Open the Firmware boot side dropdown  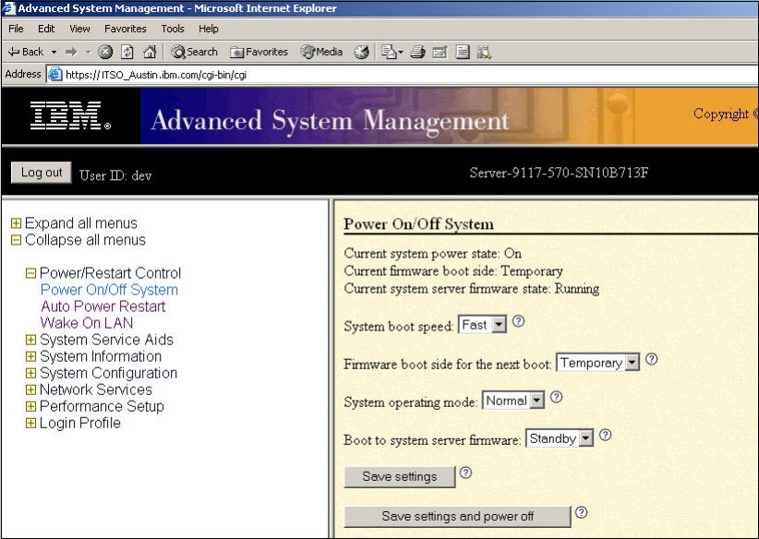(x=597, y=363)
